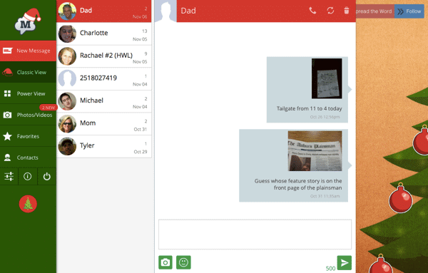Open the Michael conversation
The height and width of the screenshot is (273, 428).
pos(103,101)
